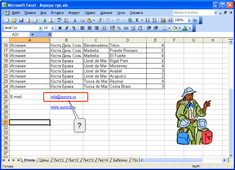This screenshot has width=235, height=170.
Task: Increase decimal places icon
Action: 133,28
